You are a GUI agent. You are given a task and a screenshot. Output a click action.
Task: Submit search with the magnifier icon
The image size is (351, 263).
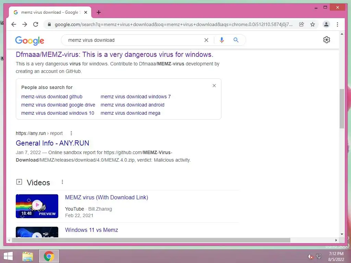point(236,40)
